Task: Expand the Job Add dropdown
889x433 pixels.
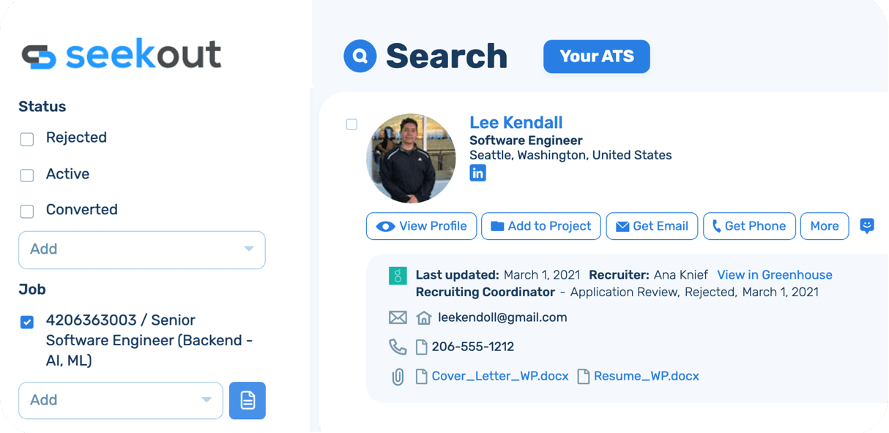Action: pyautogui.click(x=121, y=400)
